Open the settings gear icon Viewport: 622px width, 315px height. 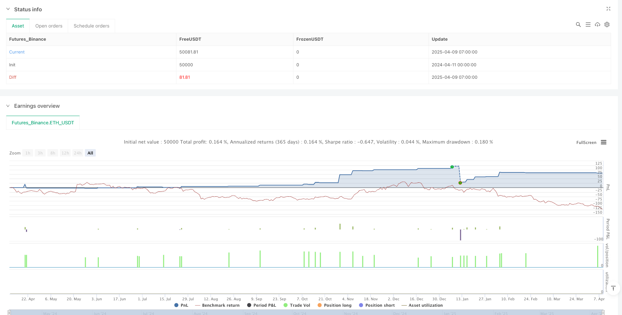tap(607, 24)
